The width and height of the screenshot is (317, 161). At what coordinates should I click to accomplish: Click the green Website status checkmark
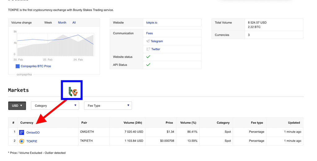tap(148, 57)
